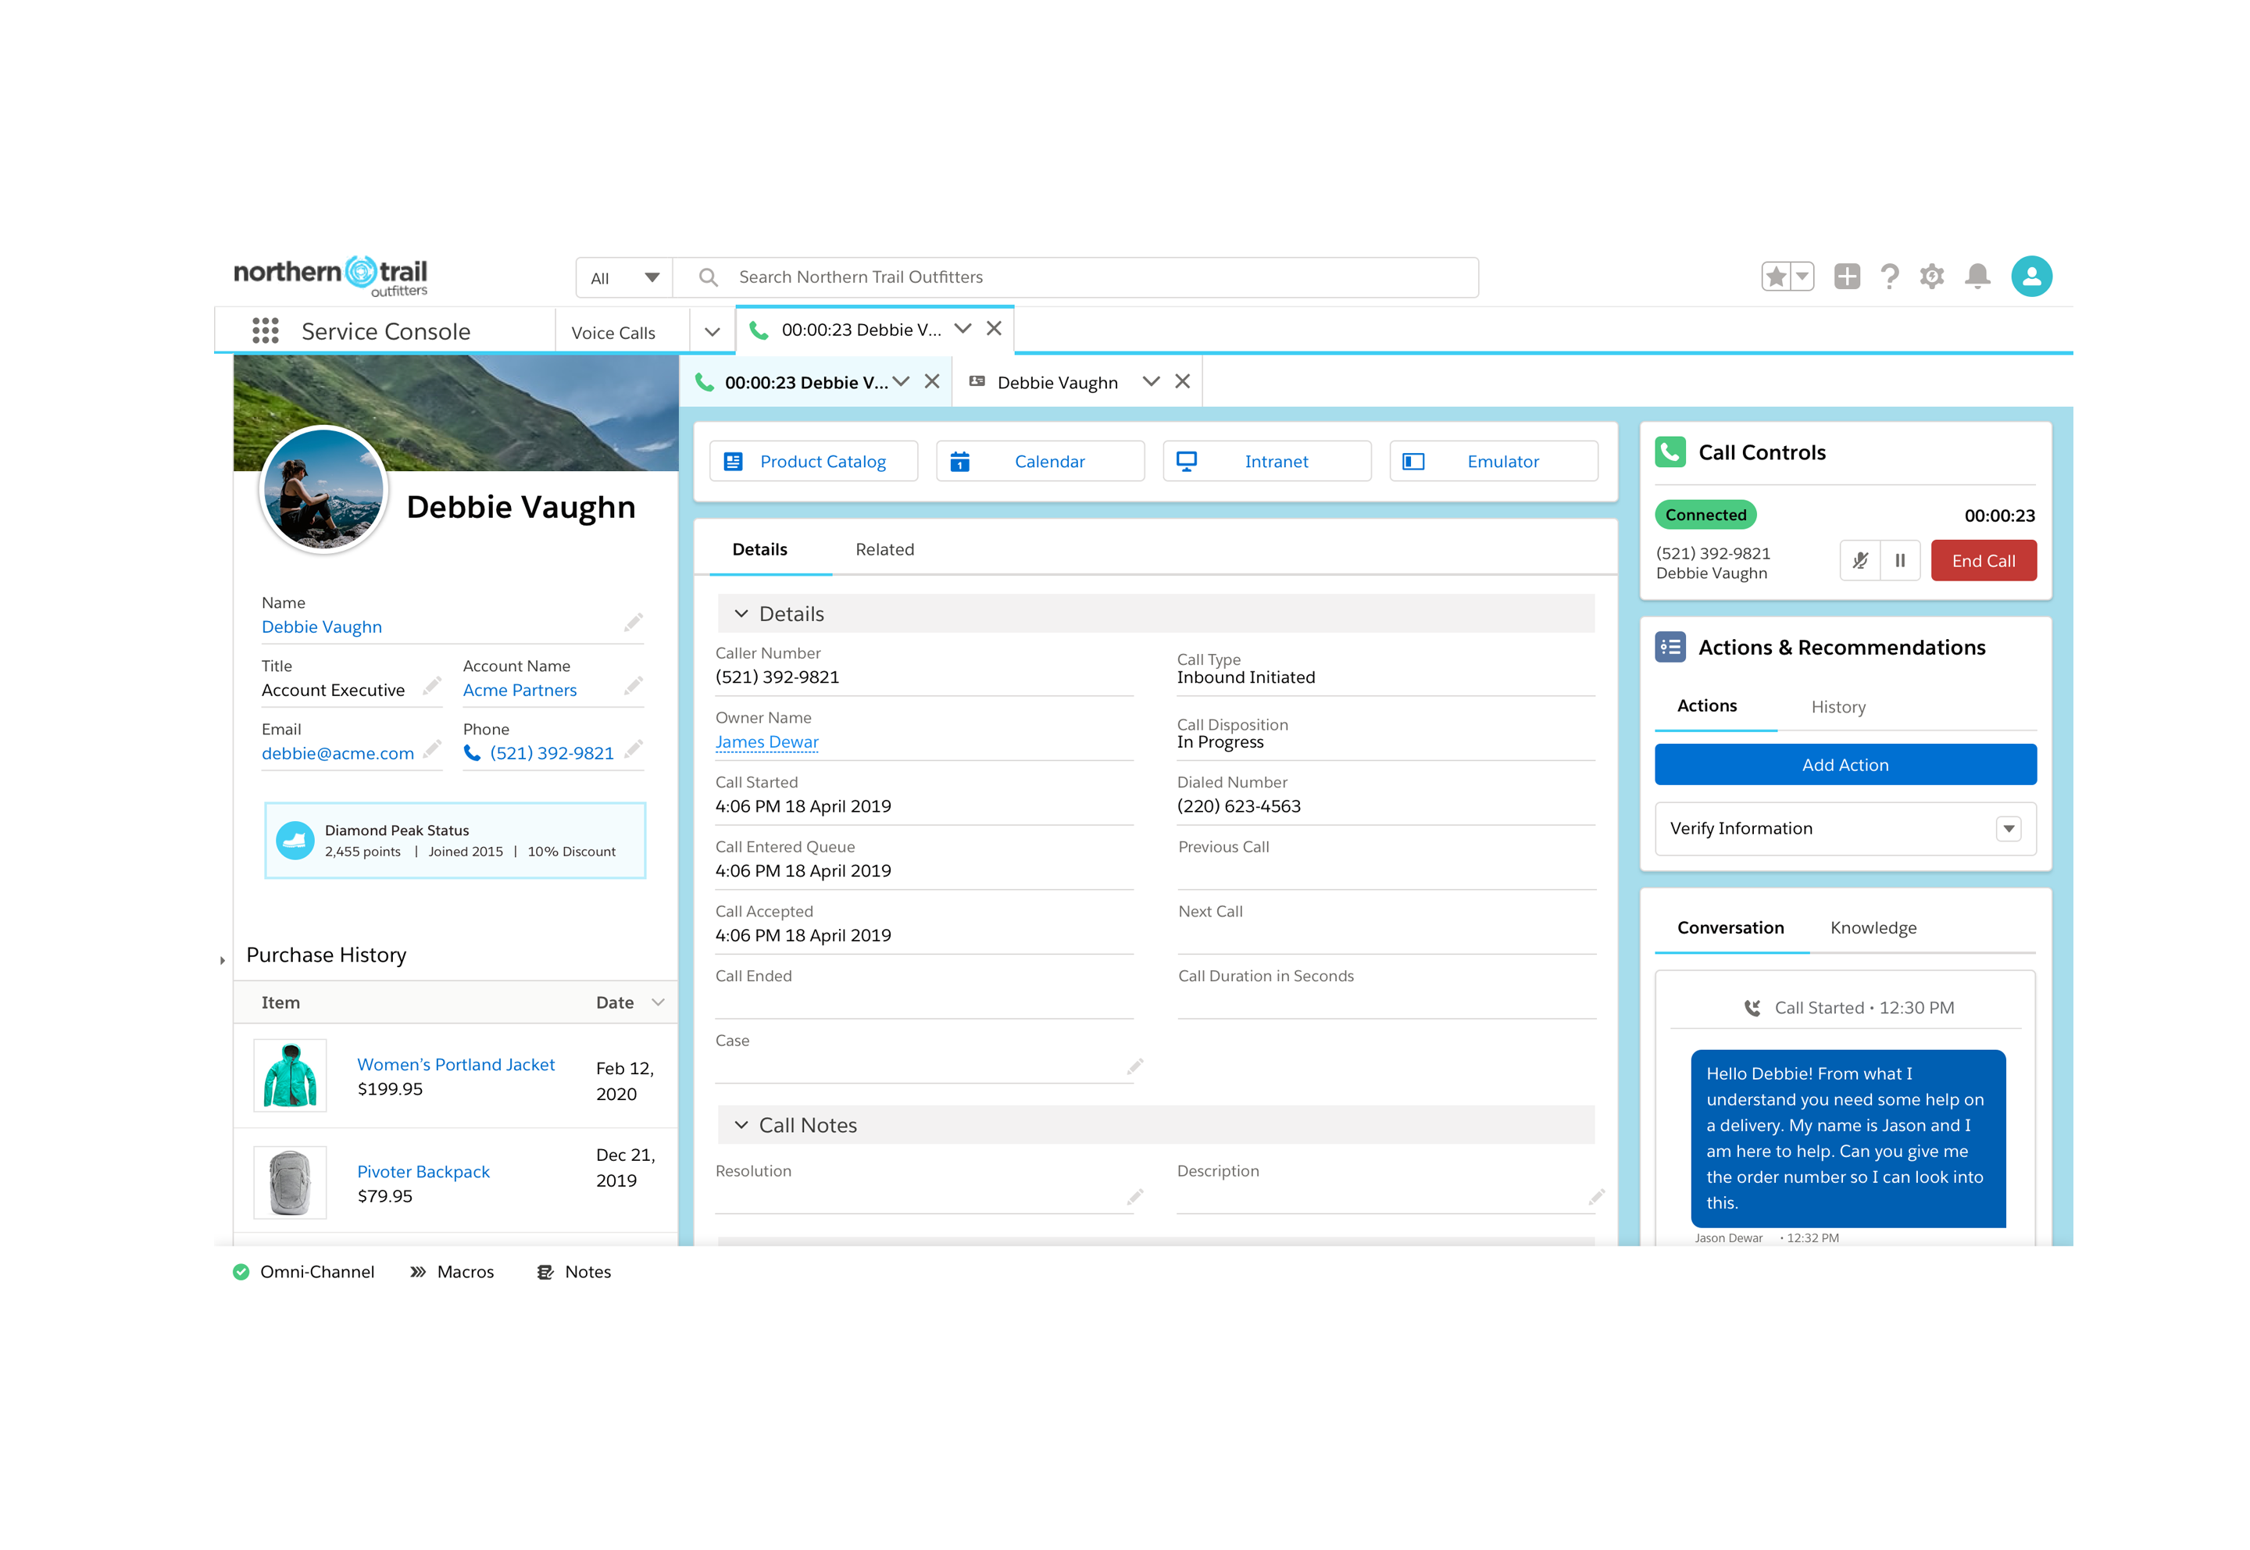Viewport: 2250px width, 1550px height.
Task: Click Debbie Vaughn's profile photo
Action: tap(323, 491)
